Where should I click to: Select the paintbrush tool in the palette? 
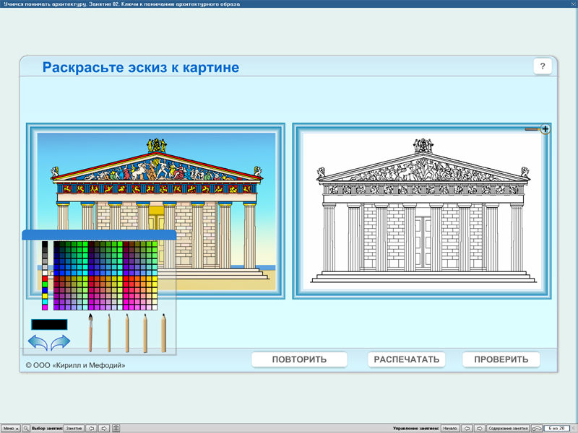coord(91,332)
